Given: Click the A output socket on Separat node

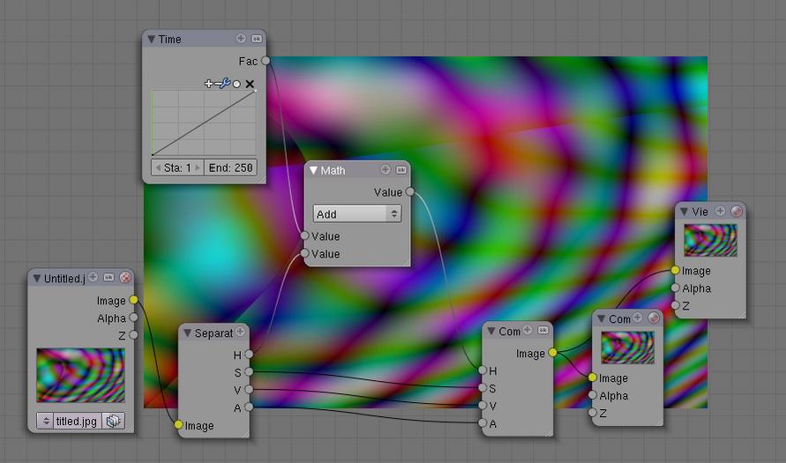Looking at the screenshot, I should click(249, 407).
